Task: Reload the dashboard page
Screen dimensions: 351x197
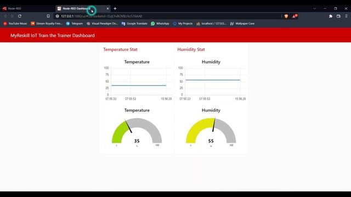Action: coord(20,16)
